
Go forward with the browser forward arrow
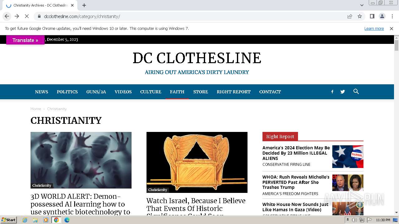pos(17,16)
